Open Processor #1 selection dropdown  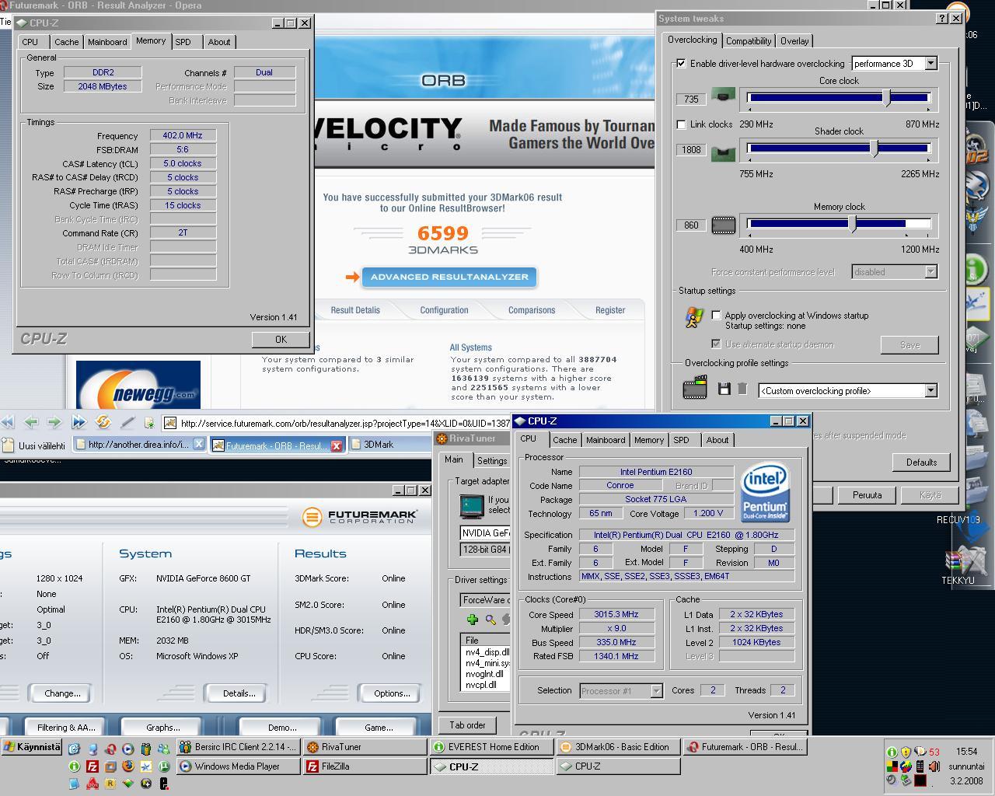coord(656,690)
